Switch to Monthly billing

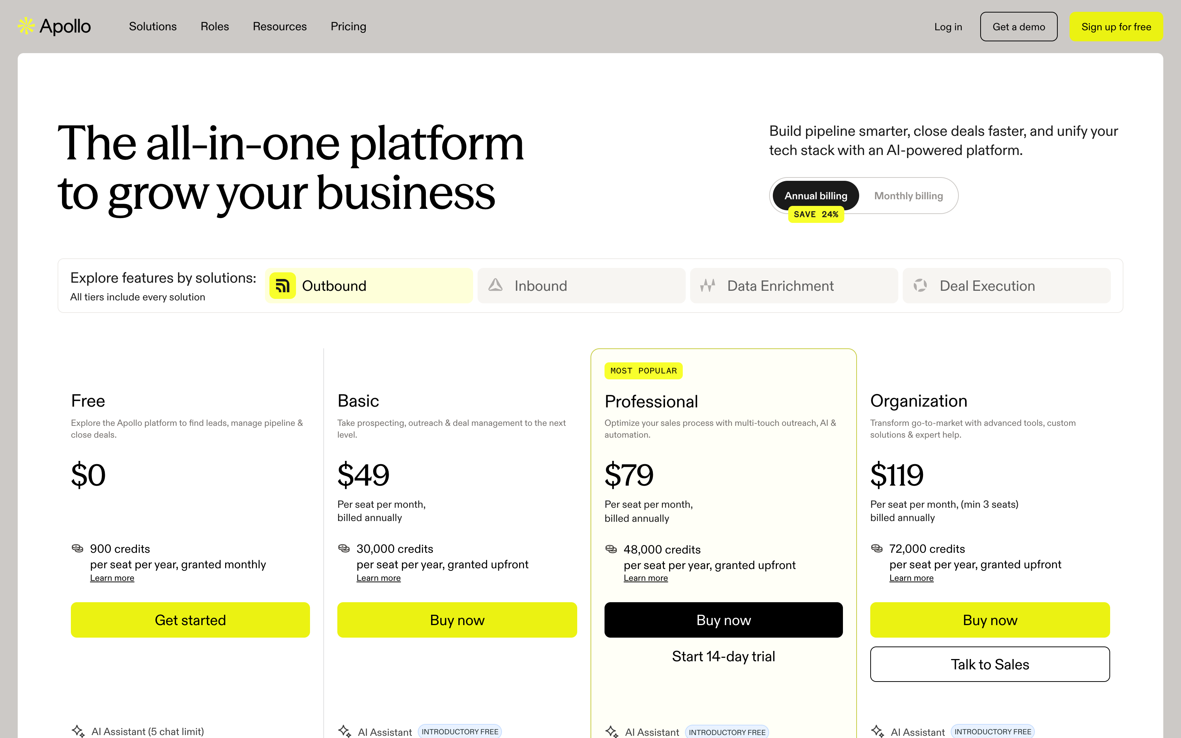coord(908,196)
